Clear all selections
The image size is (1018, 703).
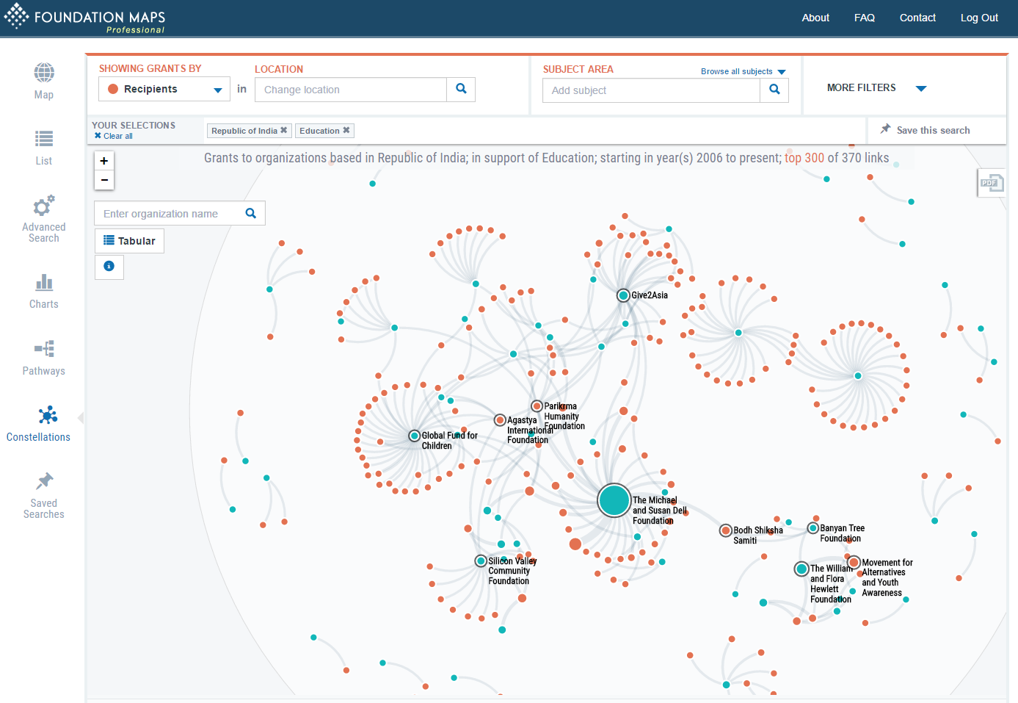coord(114,136)
